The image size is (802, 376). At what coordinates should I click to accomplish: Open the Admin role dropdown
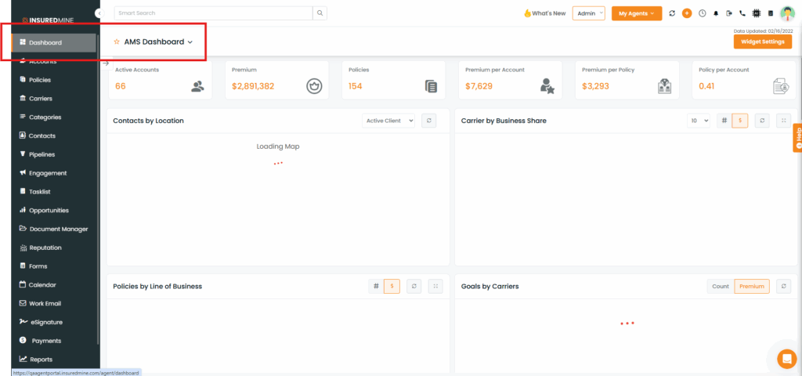tap(589, 13)
